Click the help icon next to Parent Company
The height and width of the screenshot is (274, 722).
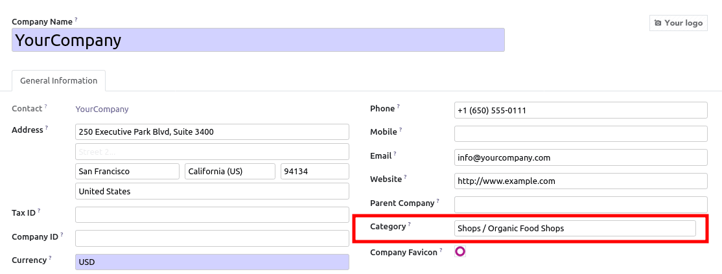[x=438, y=201]
